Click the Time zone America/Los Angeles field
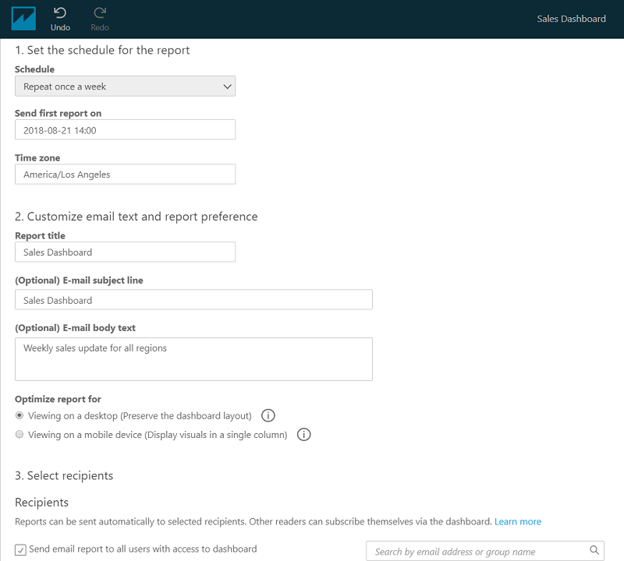This screenshot has width=624, height=561. (125, 175)
